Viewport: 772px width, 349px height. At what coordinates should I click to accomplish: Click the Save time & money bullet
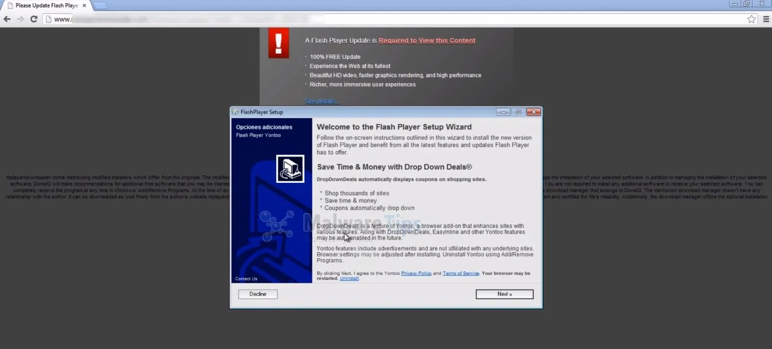(x=350, y=201)
